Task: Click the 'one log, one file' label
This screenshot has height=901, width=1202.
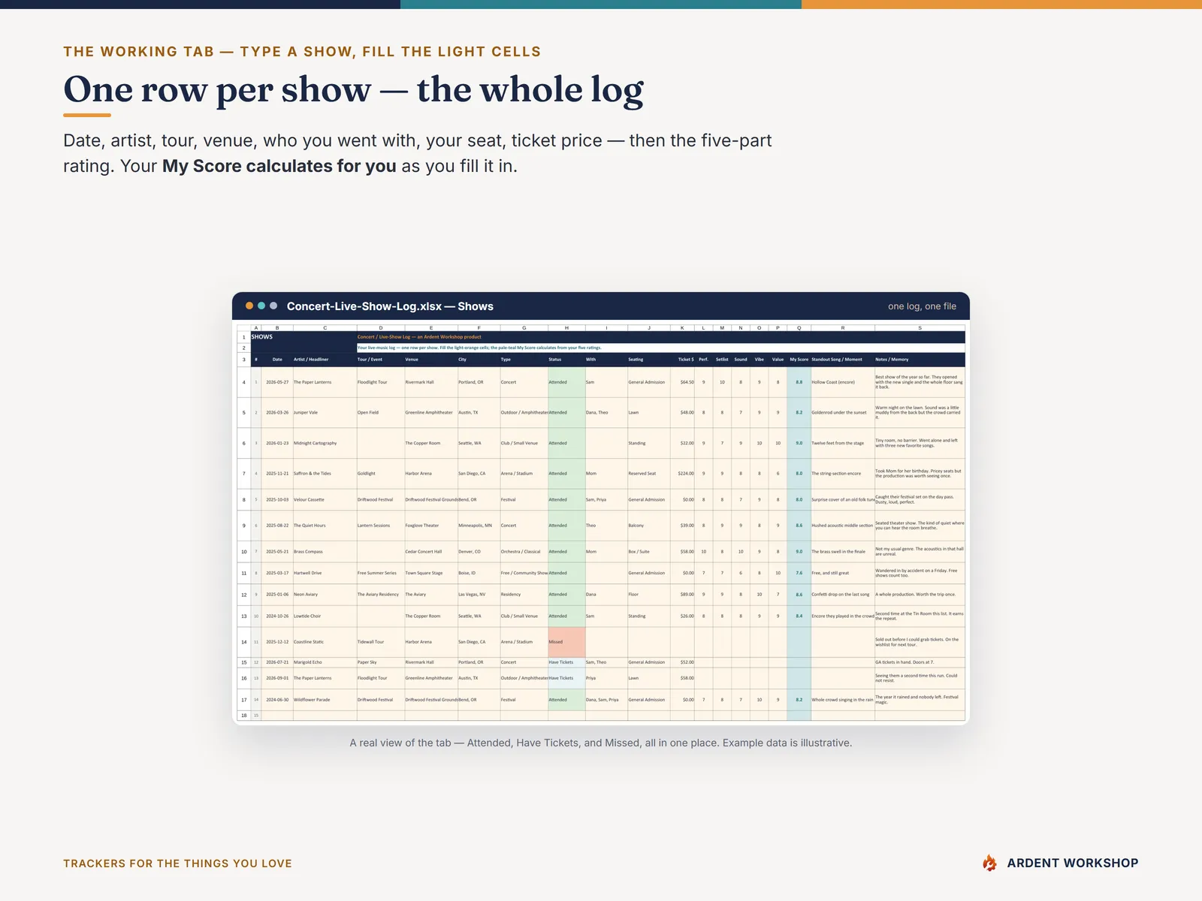Action: [922, 306]
